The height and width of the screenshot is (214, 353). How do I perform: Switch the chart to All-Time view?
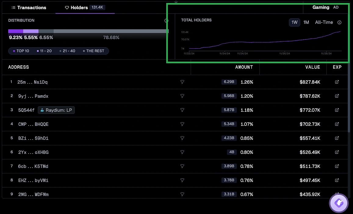pyautogui.click(x=324, y=22)
